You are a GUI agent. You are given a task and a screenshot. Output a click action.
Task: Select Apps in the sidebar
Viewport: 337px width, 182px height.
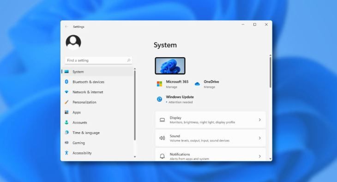tap(97, 112)
